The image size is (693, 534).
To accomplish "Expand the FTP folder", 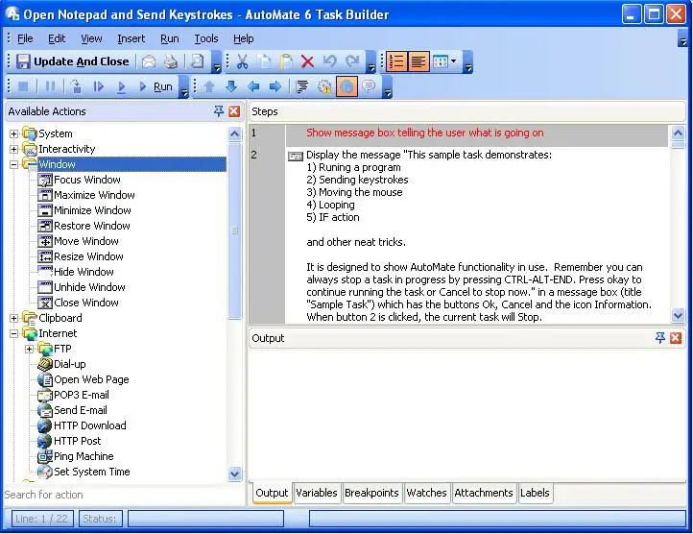I will click(x=29, y=349).
